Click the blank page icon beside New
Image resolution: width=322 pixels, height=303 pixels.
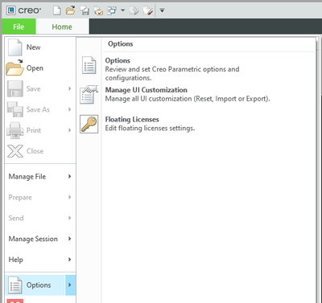(x=15, y=47)
